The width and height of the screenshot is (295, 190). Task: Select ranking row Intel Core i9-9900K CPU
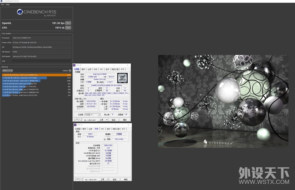click(37, 75)
